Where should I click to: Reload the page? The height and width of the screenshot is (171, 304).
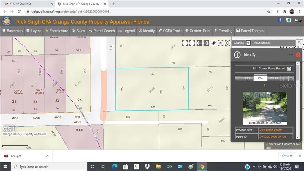(19, 12)
